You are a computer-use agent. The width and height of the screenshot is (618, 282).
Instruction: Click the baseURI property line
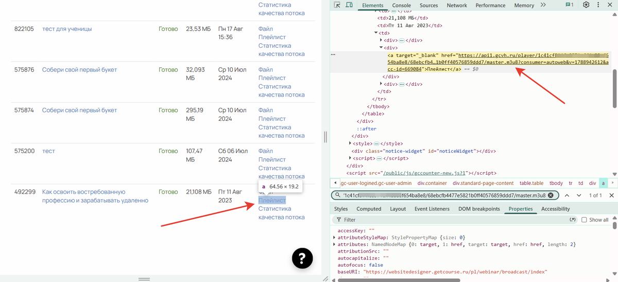pyautogui.click(x=442, y=272)
